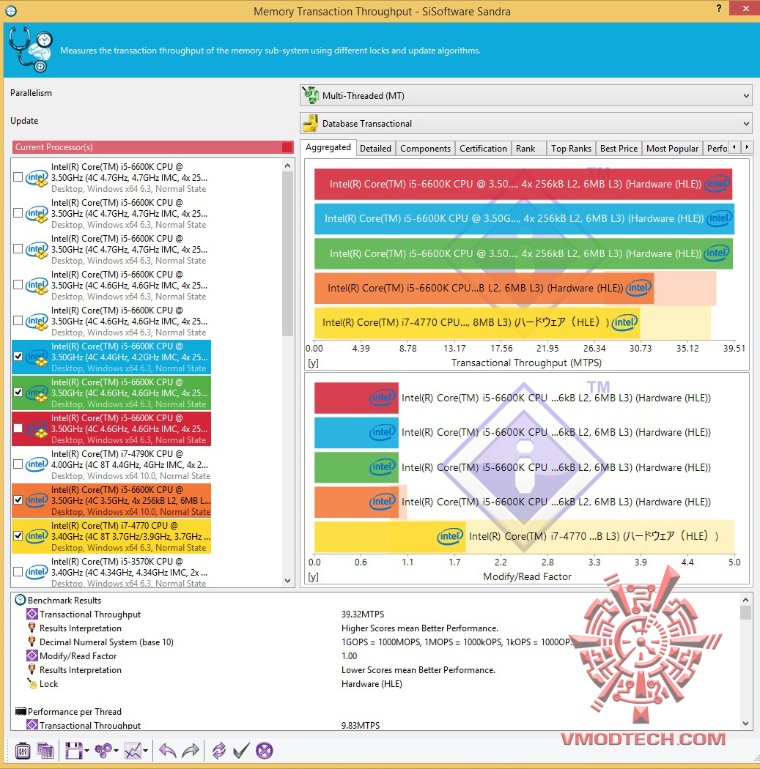
Task: Click the copy results tables icon
Action: [45, 751]
